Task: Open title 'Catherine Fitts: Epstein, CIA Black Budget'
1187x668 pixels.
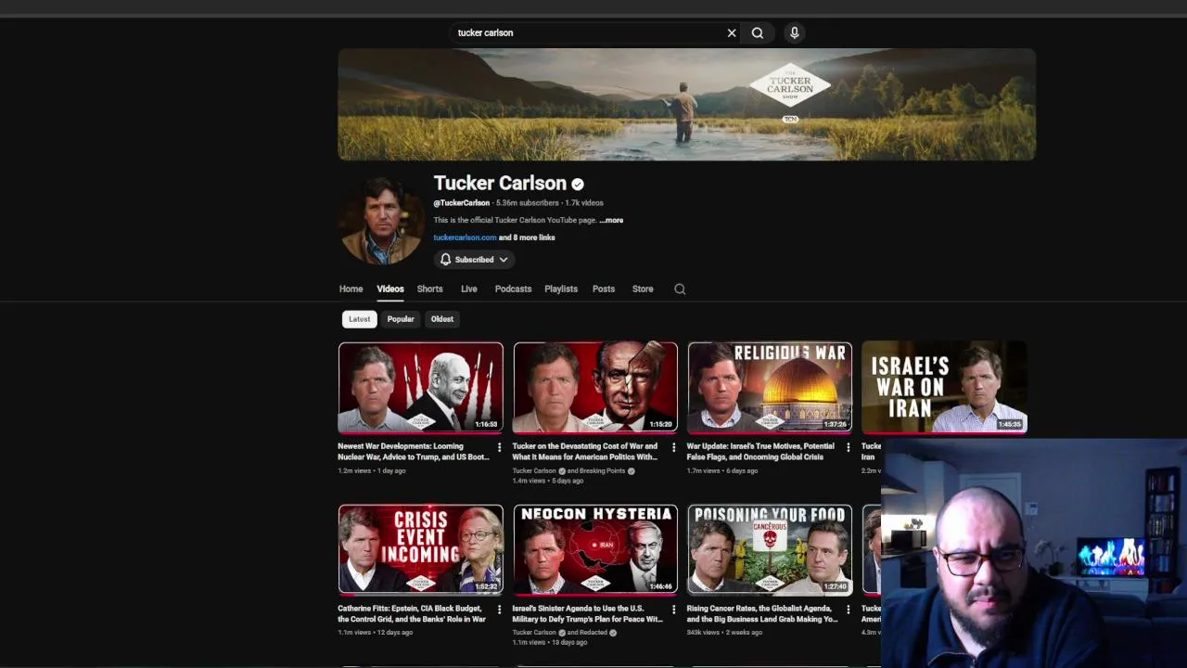Action: [412, 614]
